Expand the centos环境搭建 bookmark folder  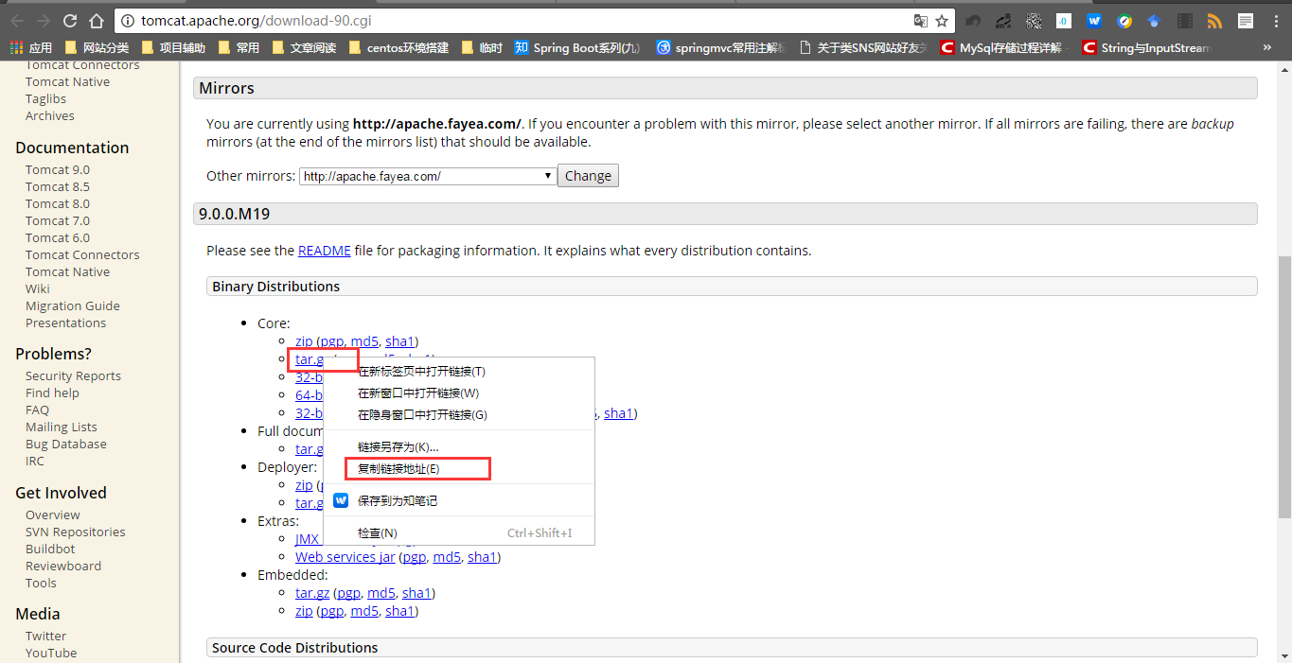[398, 47]
